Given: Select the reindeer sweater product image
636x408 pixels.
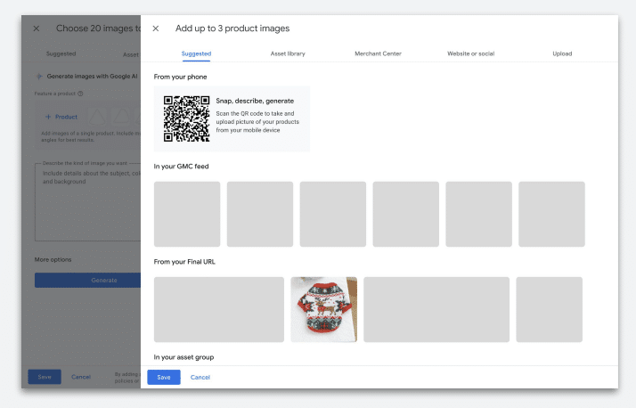Looking at the screenshot, I should point(323,309).
